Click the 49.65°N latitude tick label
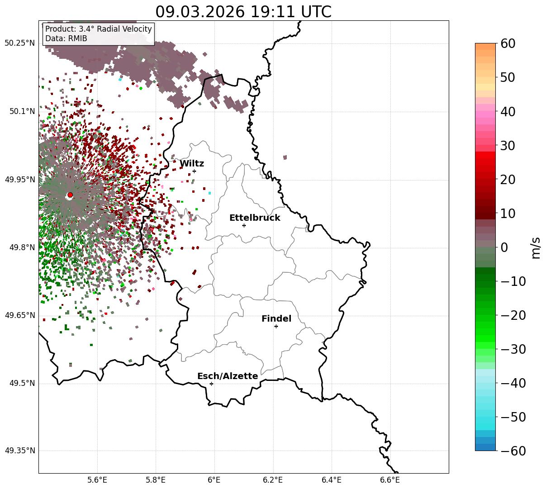Image resolution: width=546 pixels, height=489 pixels. point(19,315)
